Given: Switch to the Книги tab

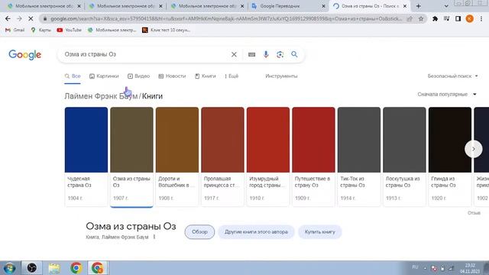Looking at the screenshot, I should tap(206, 76).
